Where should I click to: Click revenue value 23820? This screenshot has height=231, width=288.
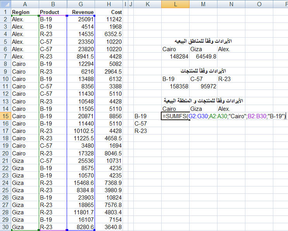click(x=86, y=49)
